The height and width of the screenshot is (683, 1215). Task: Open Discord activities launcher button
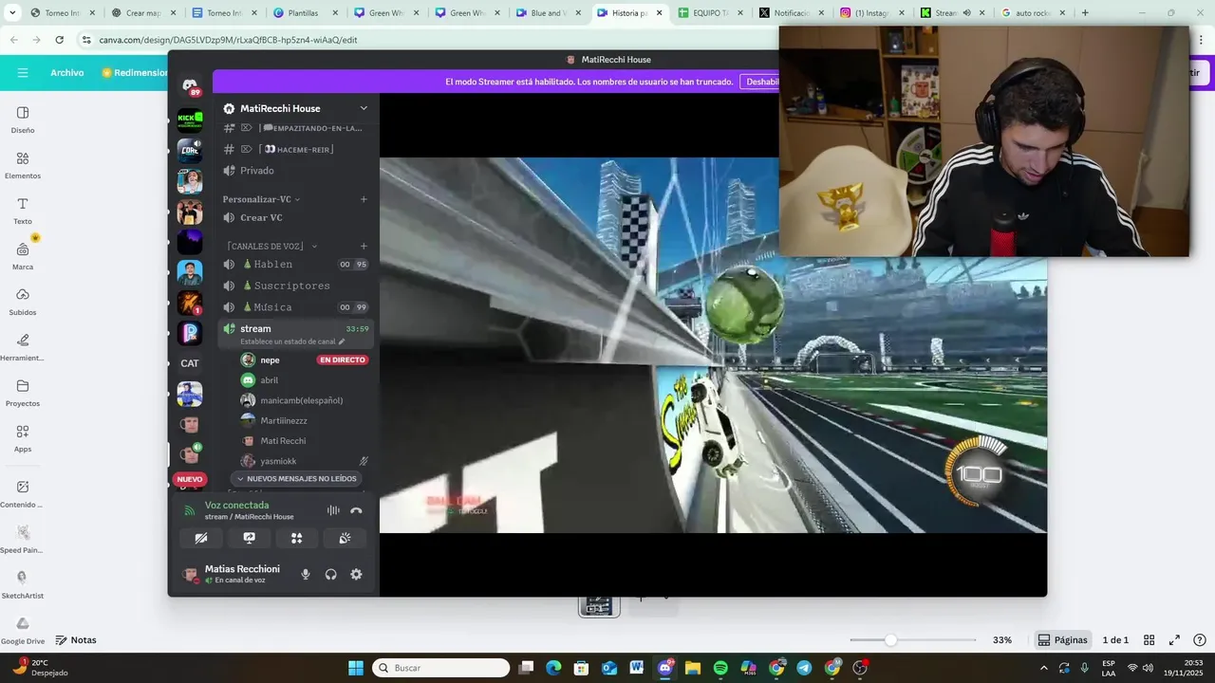(296, 538)
